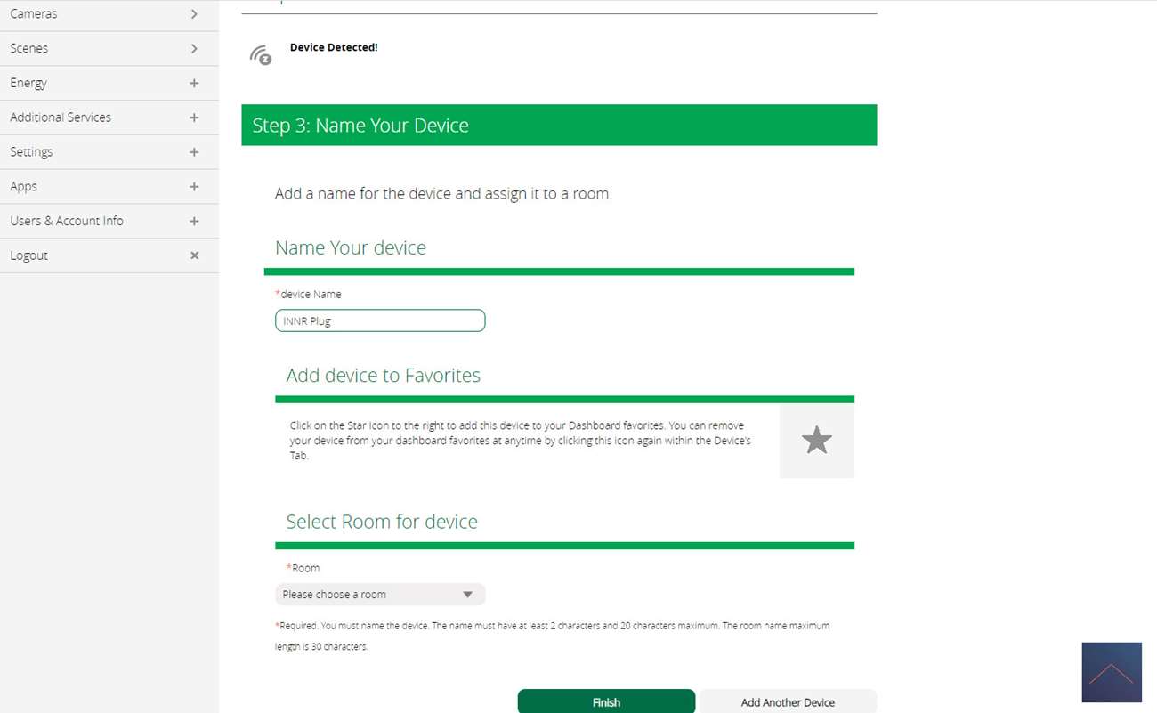1157x713 pixels.
Task: Click the Device Detected signal icon
Action: [261, 55]
